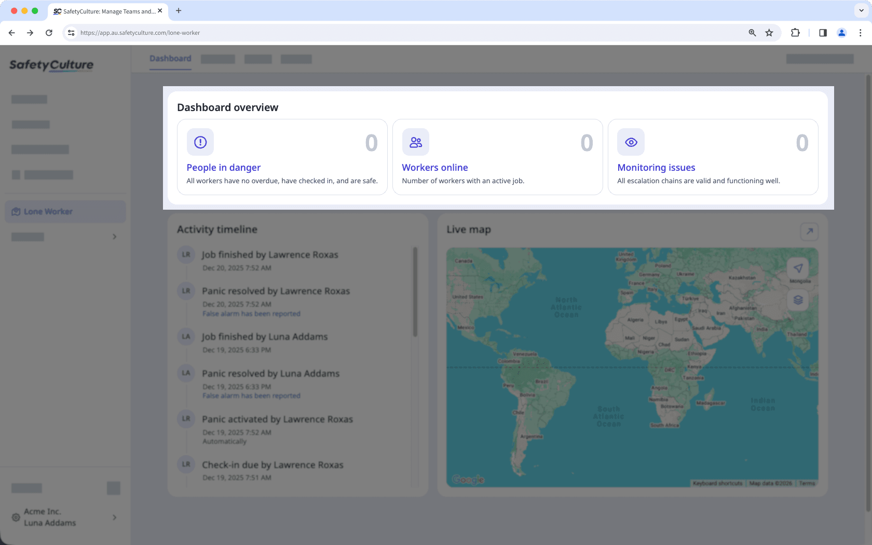872x545 pixels.
Task: Click the Workers online people icon
Action: 415,142
